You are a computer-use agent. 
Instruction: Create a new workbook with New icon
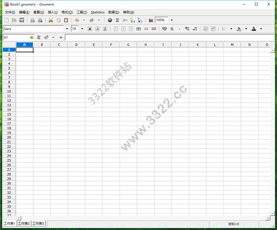point(6,20)
